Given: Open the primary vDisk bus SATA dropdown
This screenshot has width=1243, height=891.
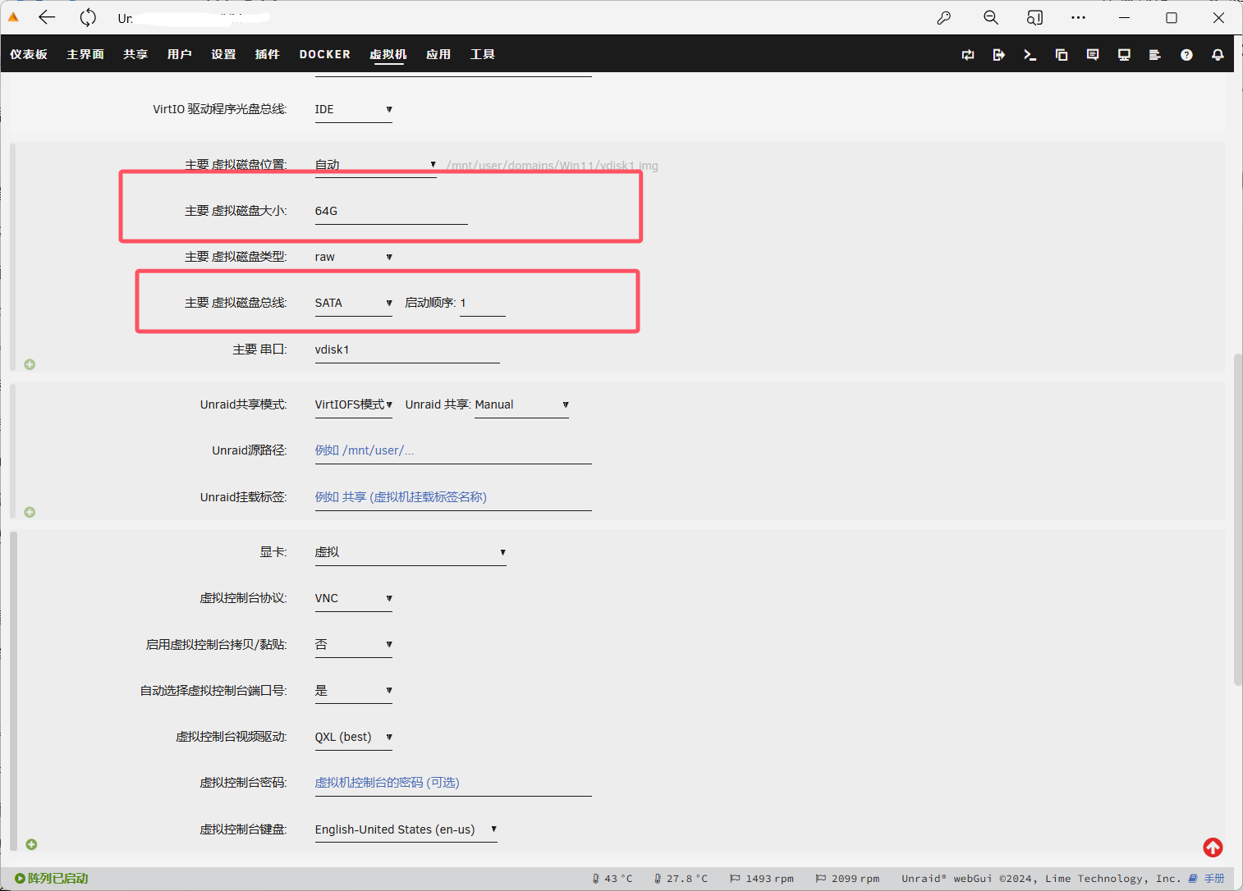Looking at the screenshot, I should pos(353,304).
